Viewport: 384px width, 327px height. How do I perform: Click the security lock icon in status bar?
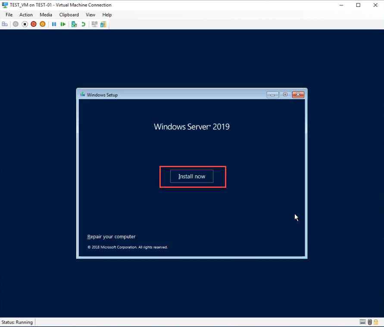tap(376, 322)
